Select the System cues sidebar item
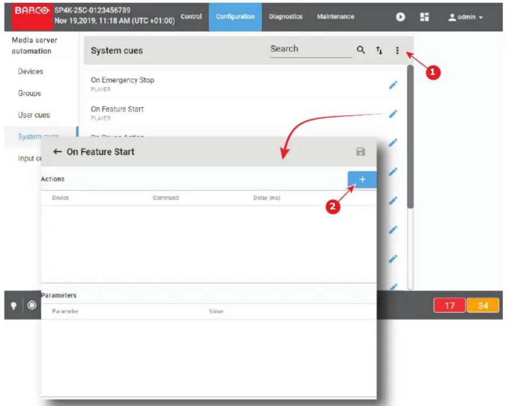This screenshot has height=406, width=507. 38,137
